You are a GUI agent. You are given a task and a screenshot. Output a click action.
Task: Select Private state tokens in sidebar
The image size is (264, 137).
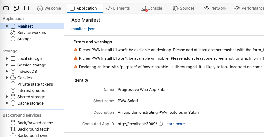pos(35,84)
